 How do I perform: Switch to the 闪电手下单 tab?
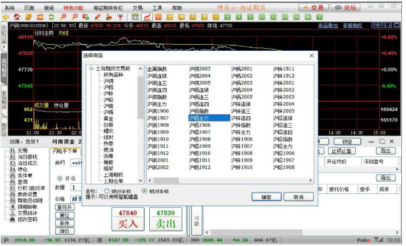point(65,151)
